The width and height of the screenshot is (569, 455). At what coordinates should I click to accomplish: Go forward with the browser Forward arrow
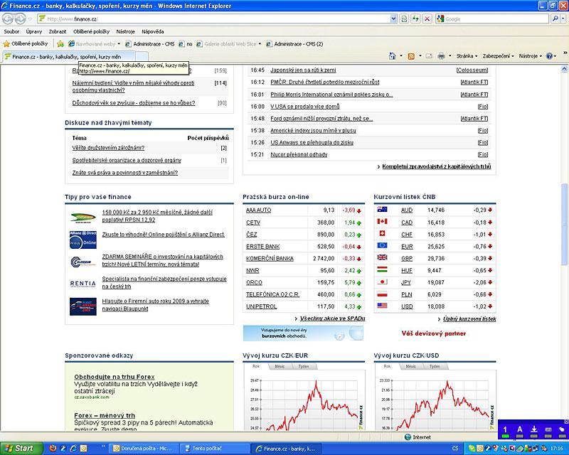21,18
